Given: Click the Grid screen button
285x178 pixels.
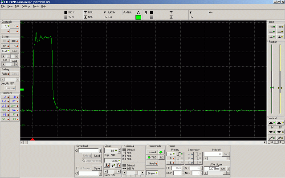Looking at the screenshot, I should coord(5,51).
